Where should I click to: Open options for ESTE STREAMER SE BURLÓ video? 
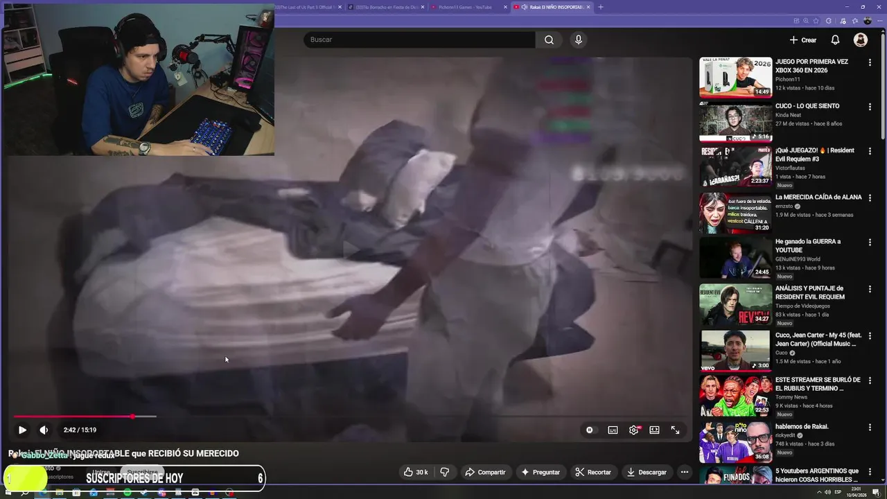tap(870, 380)
